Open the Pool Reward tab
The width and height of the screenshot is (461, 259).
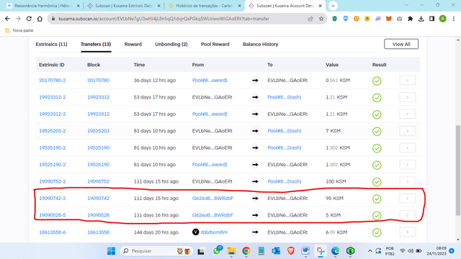[x=215, y=45]
